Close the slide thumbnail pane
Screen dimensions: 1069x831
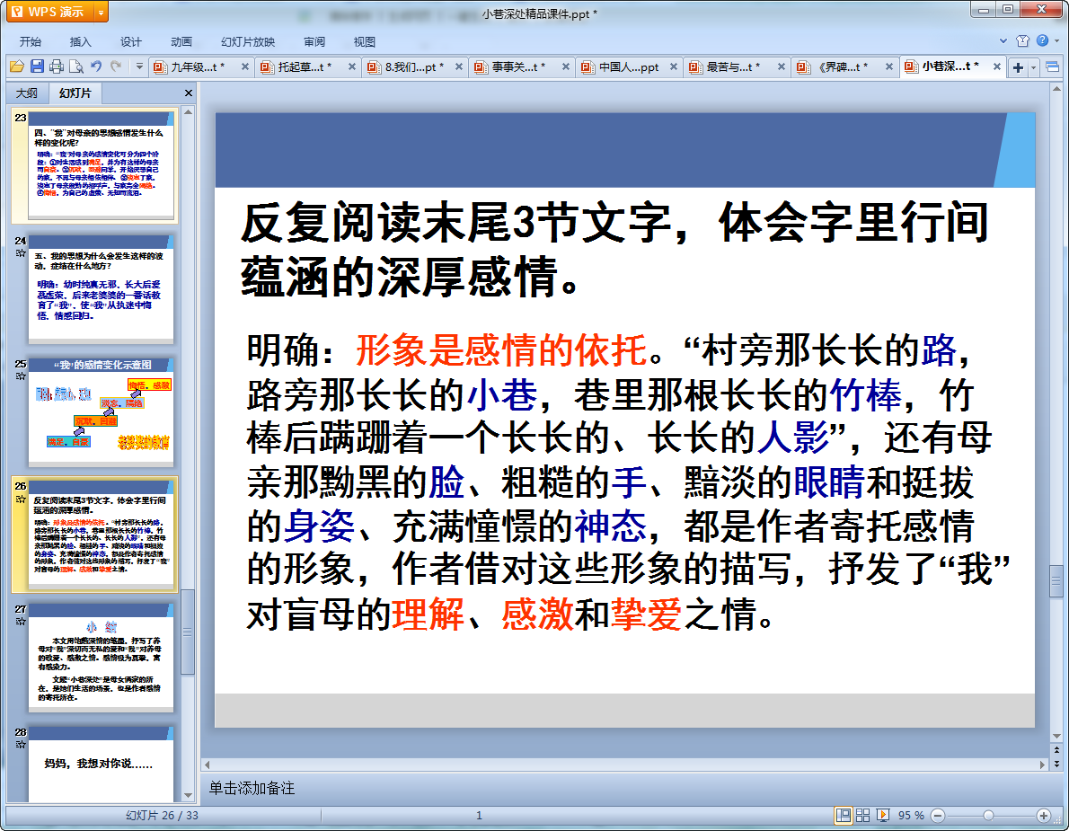[189, 93]
